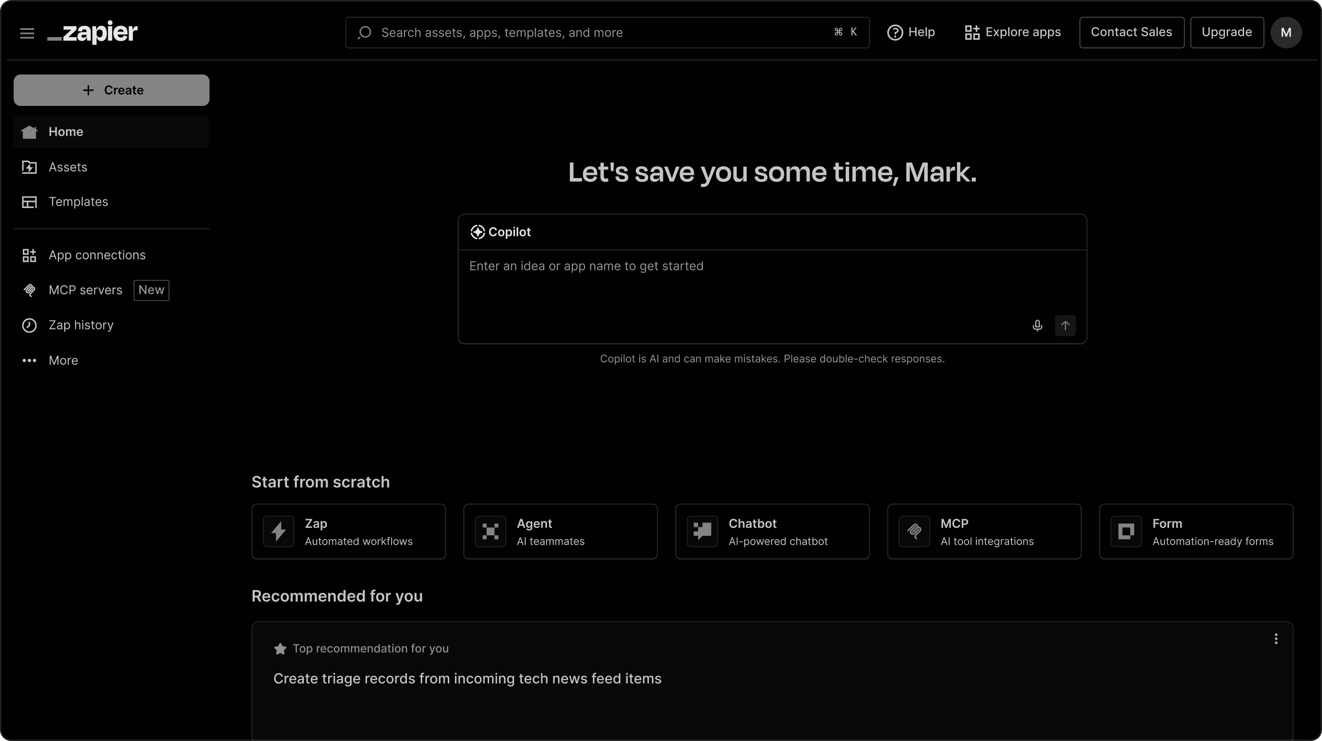Viewport: 1322px width, 741px height.
Task: Click the Copilot idea text area
Action: [x=773, y=283]
